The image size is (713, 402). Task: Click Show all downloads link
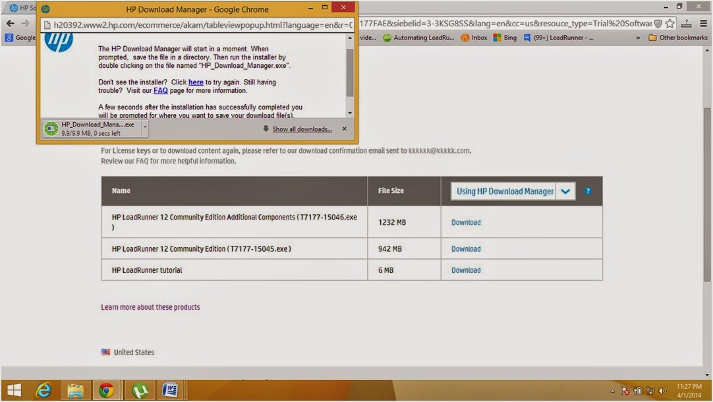coord(302,129)
